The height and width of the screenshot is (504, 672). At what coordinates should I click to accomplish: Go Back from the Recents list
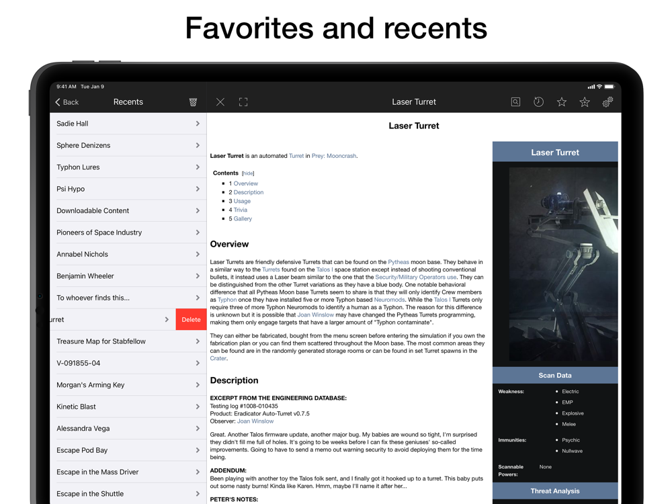(67, 102)
